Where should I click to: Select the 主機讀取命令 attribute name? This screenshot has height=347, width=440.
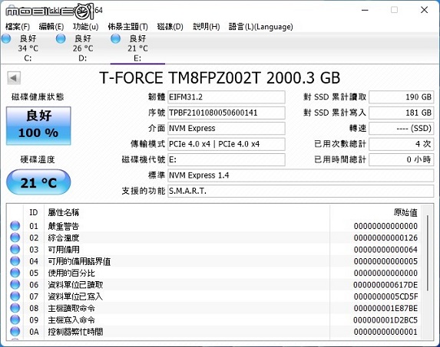tap(71, 308)
